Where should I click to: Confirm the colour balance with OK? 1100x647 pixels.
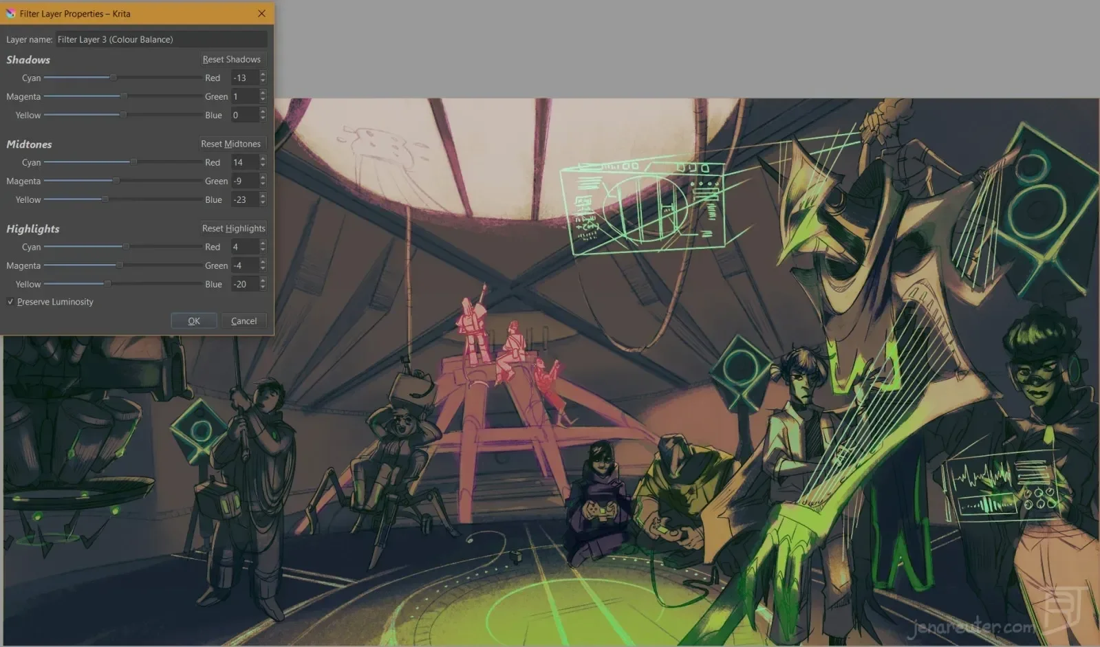tap(194, 321)
